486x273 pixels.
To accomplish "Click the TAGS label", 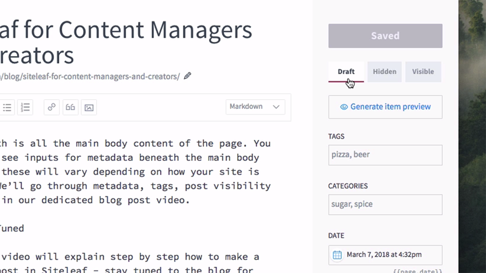I will coord(336,136).
